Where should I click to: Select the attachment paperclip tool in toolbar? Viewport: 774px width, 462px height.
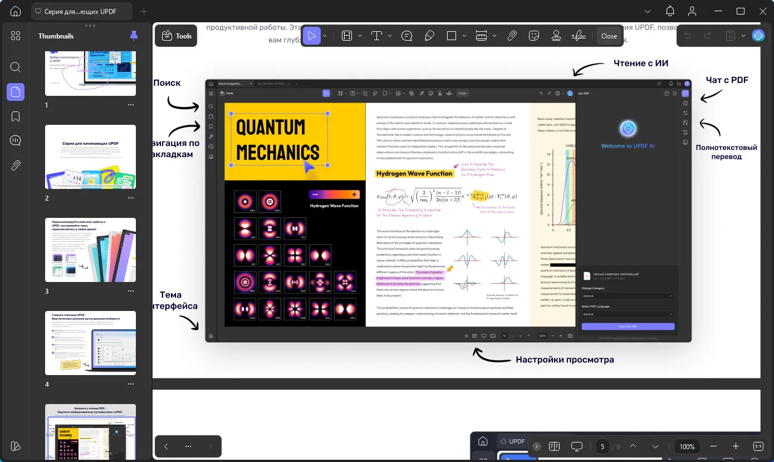[512, 36]
